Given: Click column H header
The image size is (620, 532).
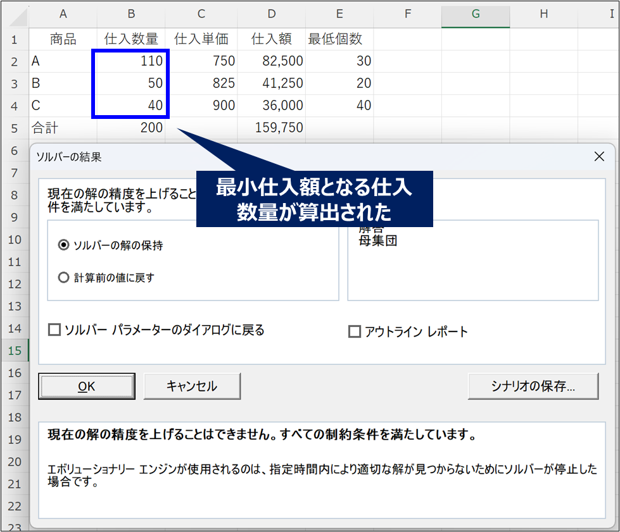Looking at the screenshot, I should click(x=543, y=14).
